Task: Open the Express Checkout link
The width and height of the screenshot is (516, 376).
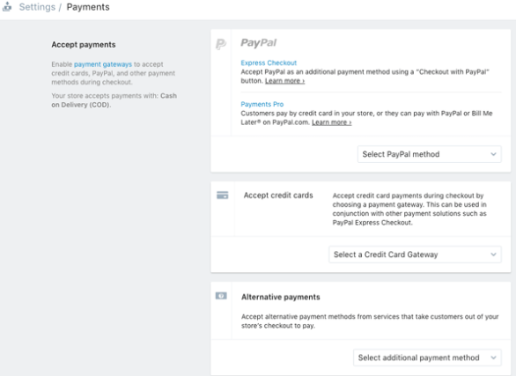Action: (269, 63)
